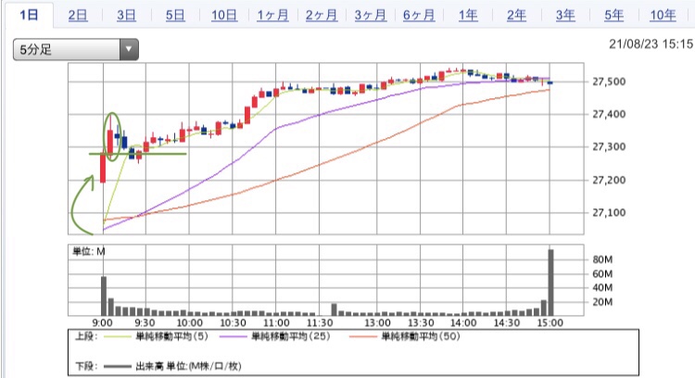Switch to the 2日 period tab
Screen dimensions: 695x378
[78, 15]
